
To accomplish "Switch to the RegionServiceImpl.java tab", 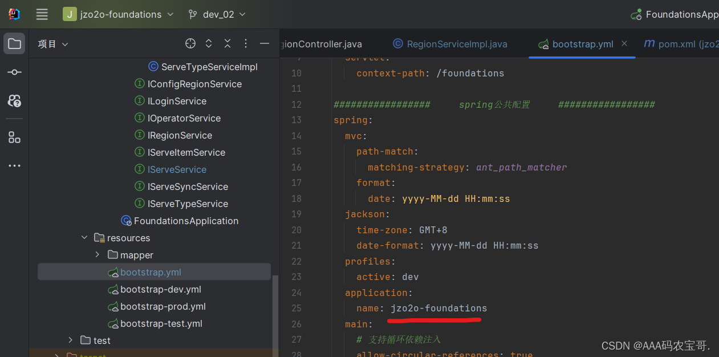I will pyautogui.click(x=450, y=44).
